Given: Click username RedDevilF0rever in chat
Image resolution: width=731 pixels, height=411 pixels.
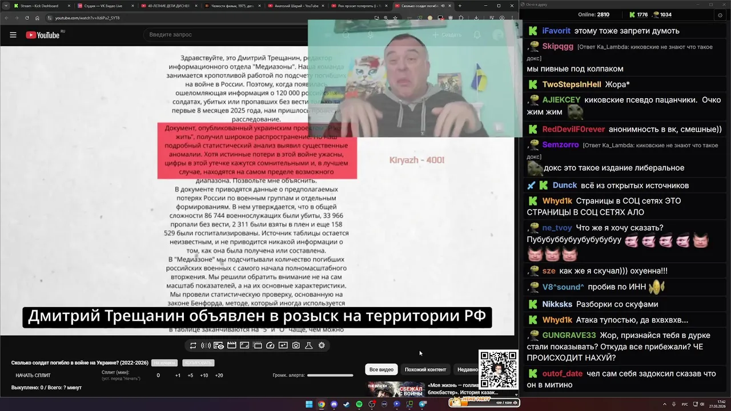Looking at the screenshot, I should click(x=573, y=130).
